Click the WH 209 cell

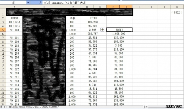pyautogui.click(x=15, y=42)
